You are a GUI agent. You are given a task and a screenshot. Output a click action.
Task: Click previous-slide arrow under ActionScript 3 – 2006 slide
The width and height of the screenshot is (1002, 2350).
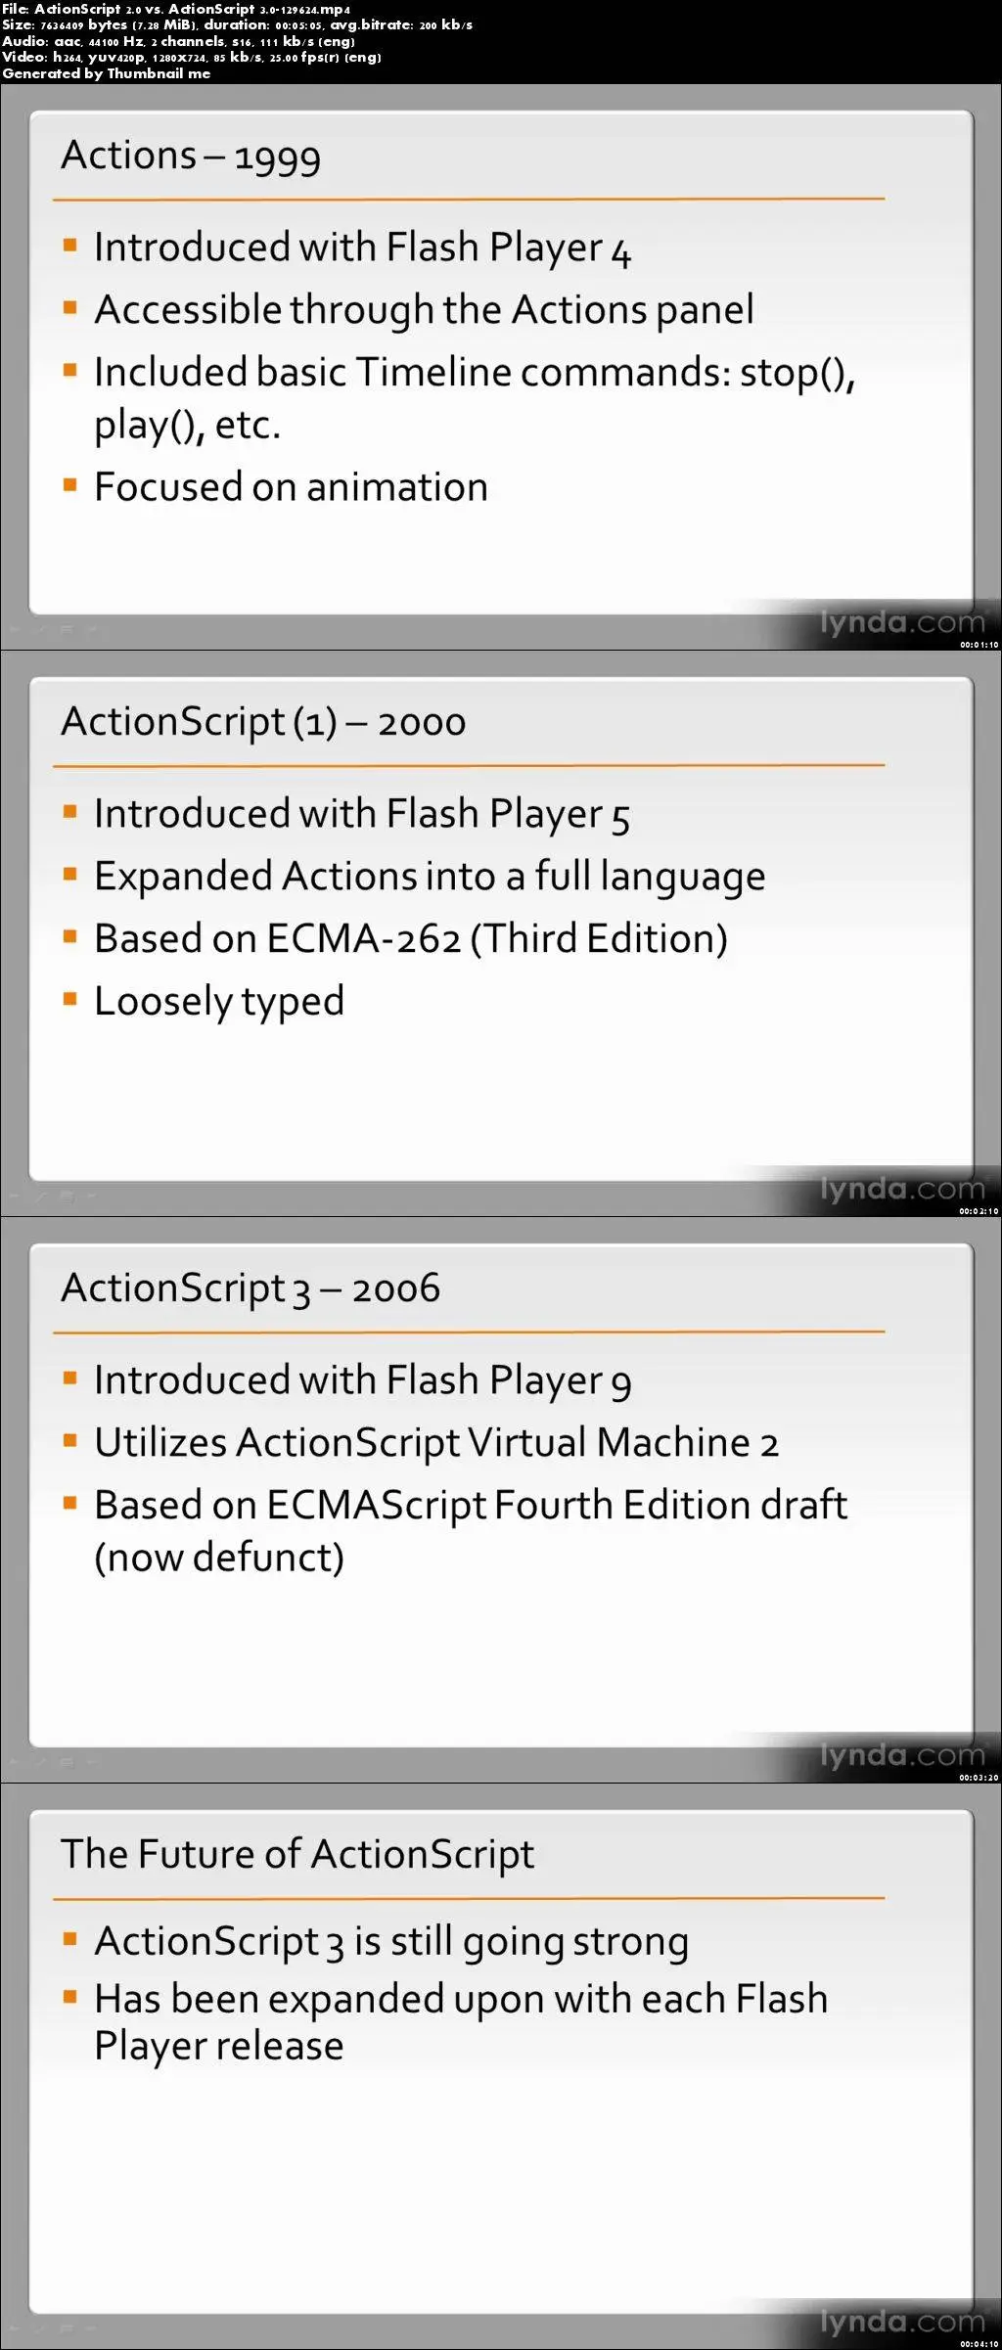pos(16,1763)
